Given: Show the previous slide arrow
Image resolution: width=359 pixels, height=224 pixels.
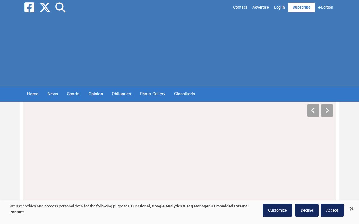Looking at the screenshot, I should (x=313, y=111).
